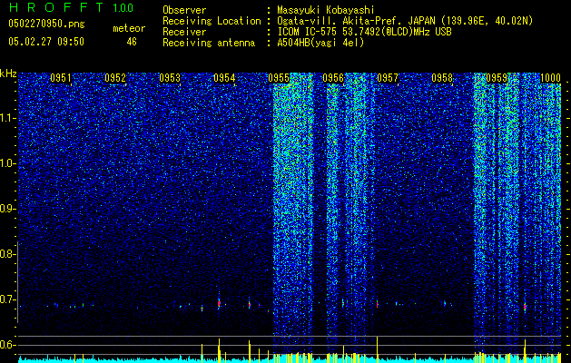This screenshot has width=571, height=363.
Task: Click the date stamp 05.02.27 09:50
Action: pyautogui.click(x=46, y=42)
